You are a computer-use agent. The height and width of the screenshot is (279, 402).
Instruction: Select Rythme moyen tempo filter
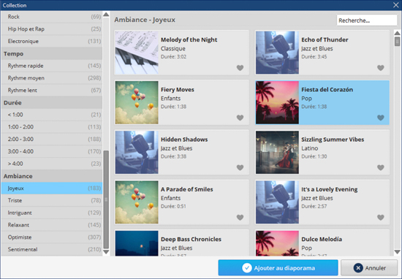(x=52, y=78)
